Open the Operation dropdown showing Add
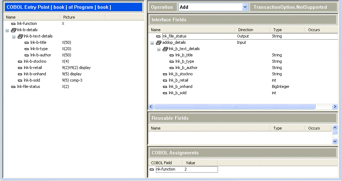The height and width of the screenshot is (181, 341). [245, 7]
